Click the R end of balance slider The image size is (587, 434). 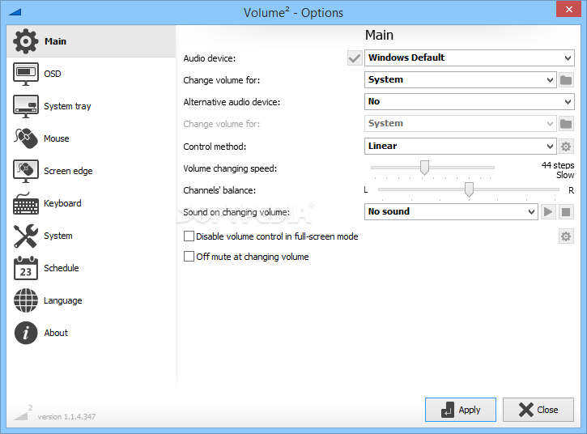click(x=572, y=190)
